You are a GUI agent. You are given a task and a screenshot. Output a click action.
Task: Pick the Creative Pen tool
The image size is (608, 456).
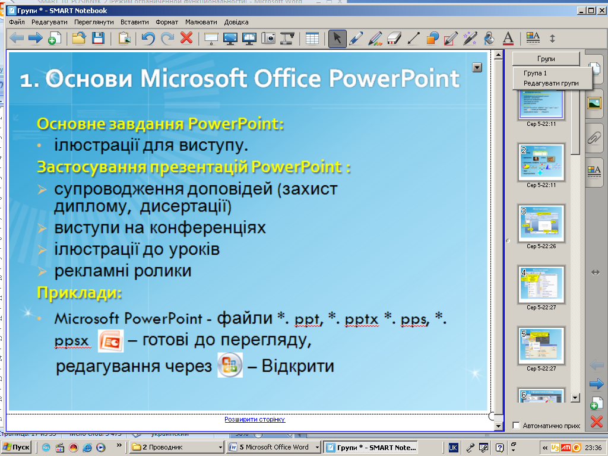point(375,39)
